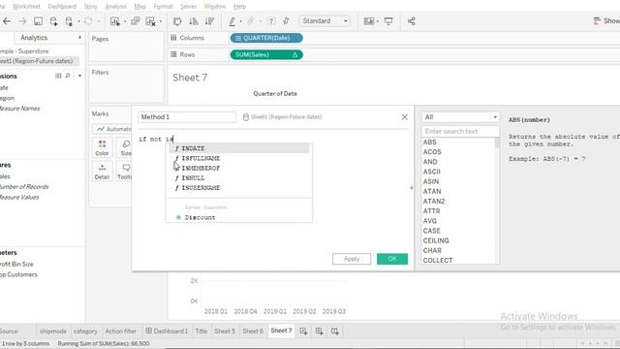620x349 pixels.
Task: Click the Profit Bin Size parameter
Action: [x=15, y=264]
